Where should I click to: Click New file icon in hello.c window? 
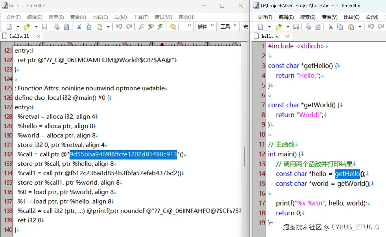click(x=261, y=27)
